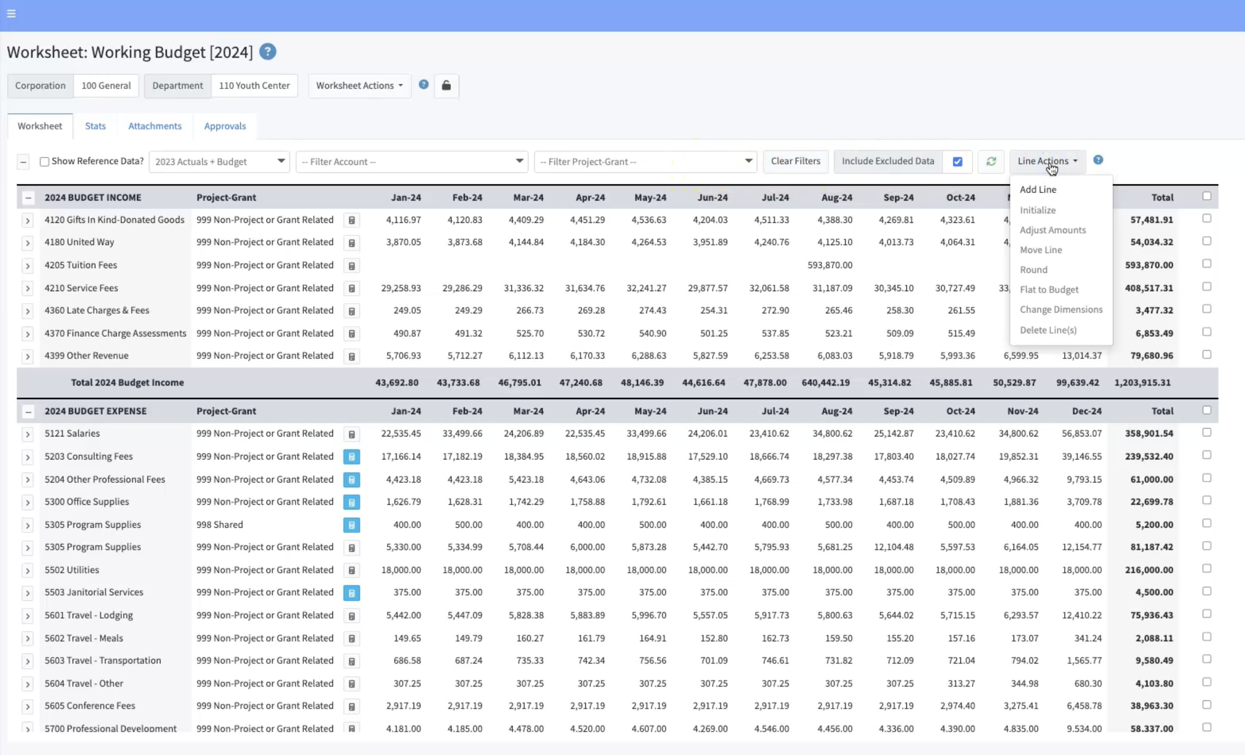This screenshot has height=755, width=1245.
Task: Enable the Show Reference Data checkbox
Action: point(44,161)
